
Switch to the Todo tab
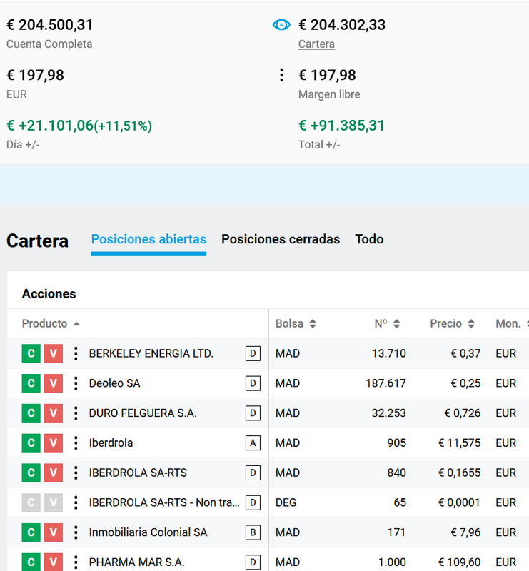tap(369, 239)
